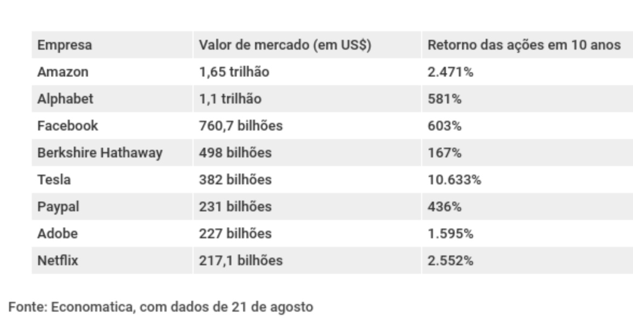The width and height of the screenshot is (633, 331).
Task: Click the Tesla company name
Action: click(53, 180)
